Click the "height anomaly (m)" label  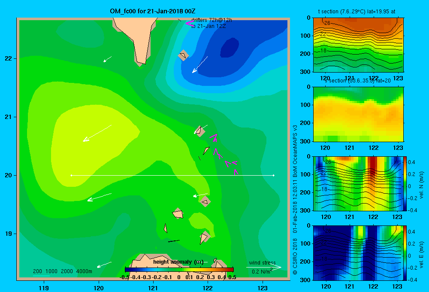178,262
